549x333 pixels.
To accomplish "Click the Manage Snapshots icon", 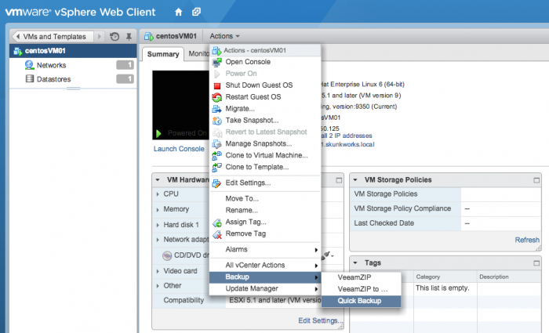I will (x=217, y=143).
